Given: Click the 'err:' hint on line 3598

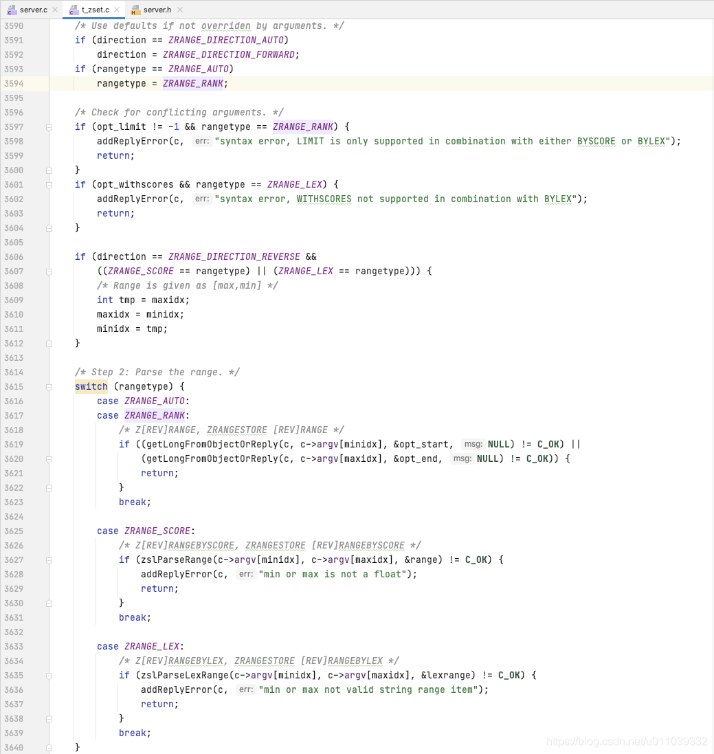Looking at the screenshot, I should tap(202, 142).
